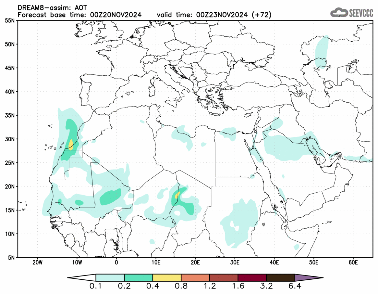
Task: Click the white arrow at the legend's left end
Action: click(x=82, y=277)
